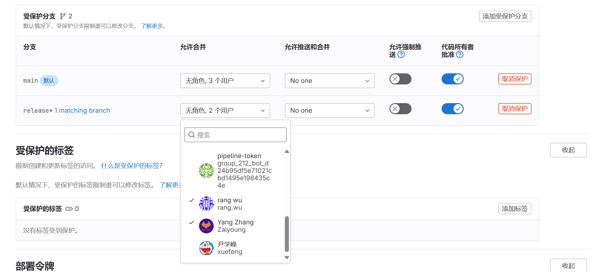Deselect rang wu from the user list

[x=229, y=204]
